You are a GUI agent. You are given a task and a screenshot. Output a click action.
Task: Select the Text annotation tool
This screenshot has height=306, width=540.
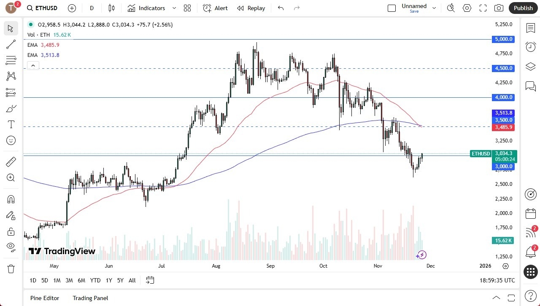[x=11, y=124]
